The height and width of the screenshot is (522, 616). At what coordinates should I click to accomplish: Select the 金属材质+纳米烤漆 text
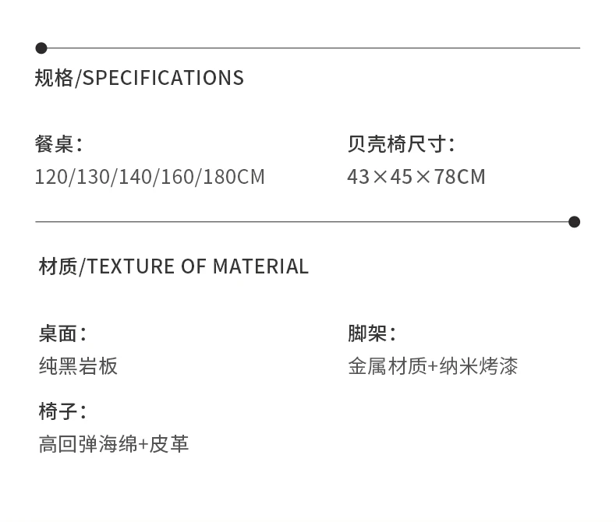(x=433, y=366)
